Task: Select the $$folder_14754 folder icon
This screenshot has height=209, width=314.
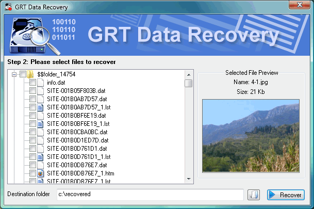Action: coord(30,74)
